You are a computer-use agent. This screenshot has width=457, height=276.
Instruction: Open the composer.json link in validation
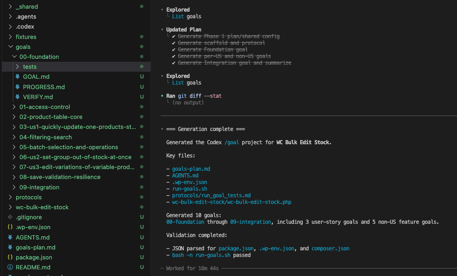(x=330, y=248)
